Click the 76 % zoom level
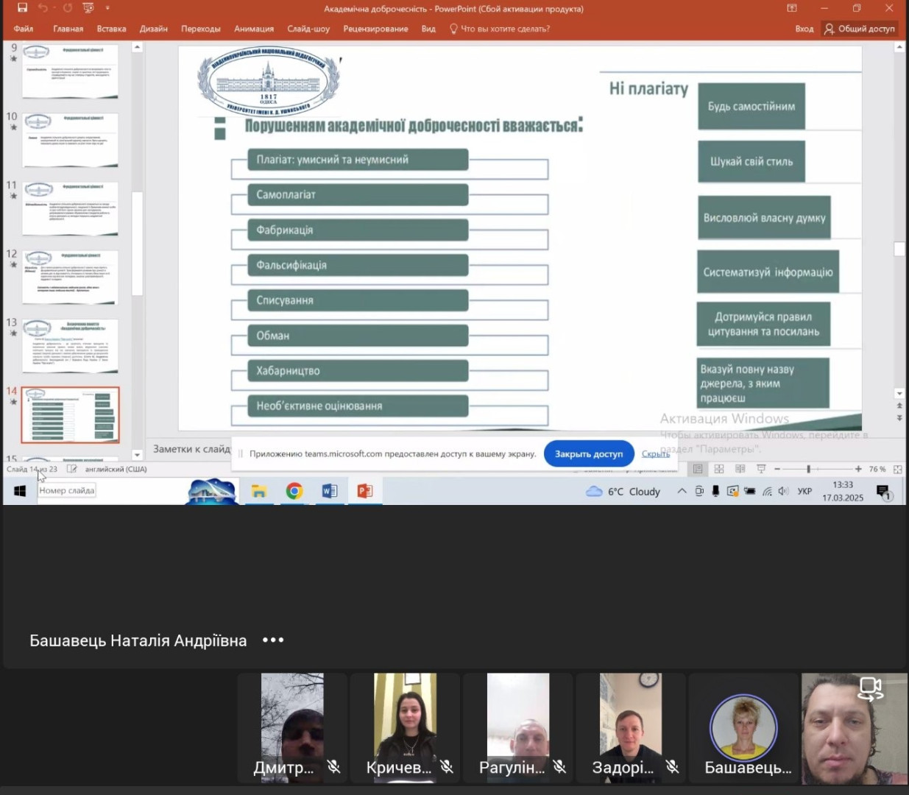This screenshot has width=909, height=795. [877, 469]
